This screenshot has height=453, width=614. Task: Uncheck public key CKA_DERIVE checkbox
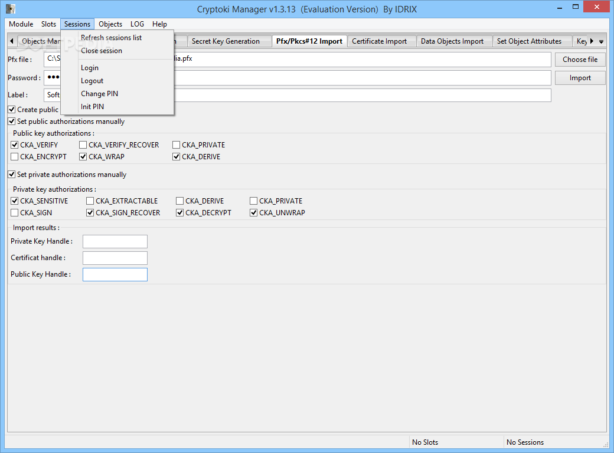click(176, 156)
